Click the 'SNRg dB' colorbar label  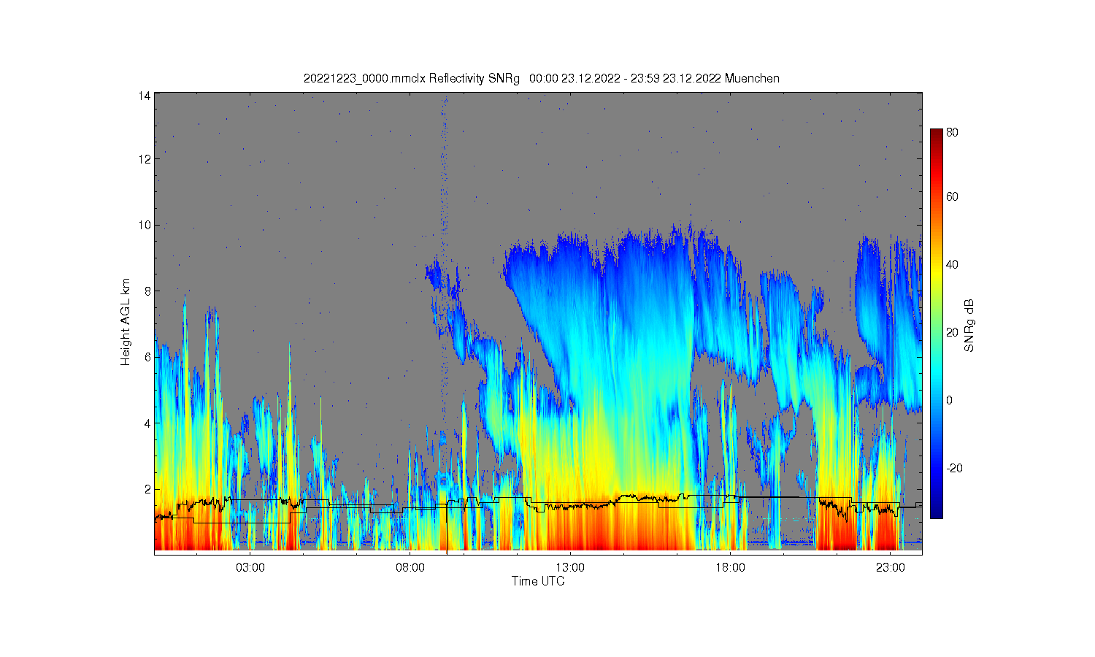(969, 326)
